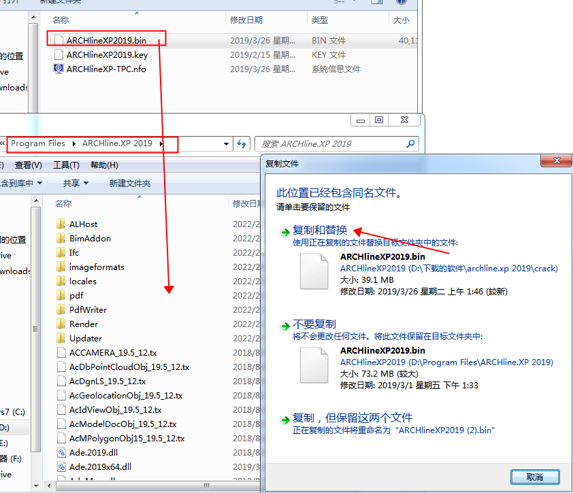Minimize the lower Explorer window

(360, 120)
